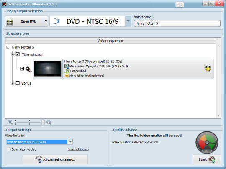
Task: Click the Main video track icon
Action: pos(67,66)
